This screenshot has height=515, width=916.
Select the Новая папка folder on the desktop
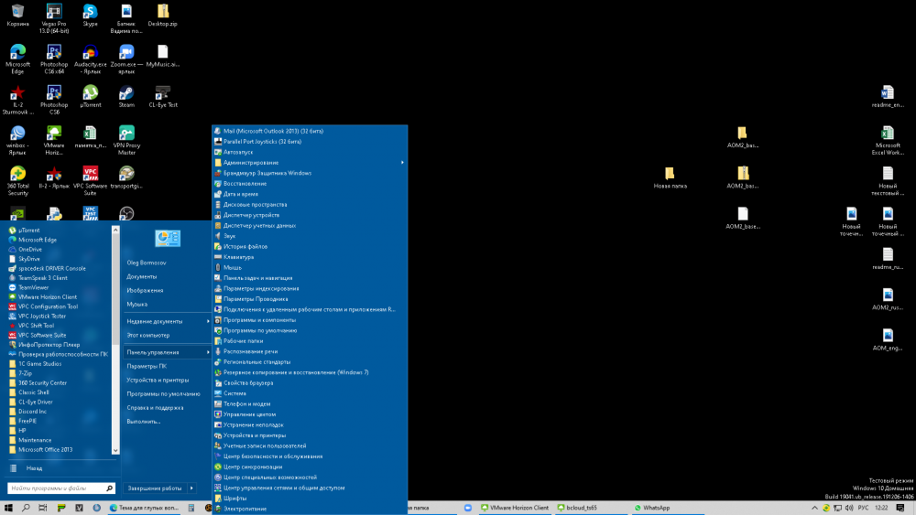[671, 177]
